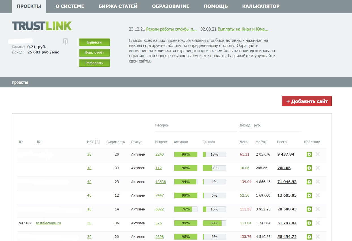352x241 pixels.
Task: Open settings gear for row totaling 13 605.85
Action: [309, 195]
